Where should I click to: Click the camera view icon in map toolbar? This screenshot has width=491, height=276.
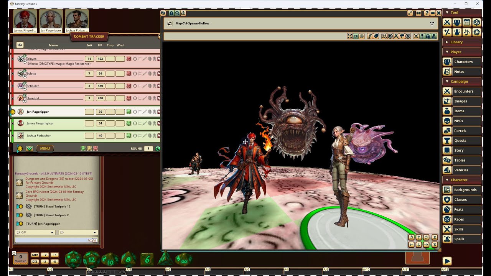[x=356, y=36]
